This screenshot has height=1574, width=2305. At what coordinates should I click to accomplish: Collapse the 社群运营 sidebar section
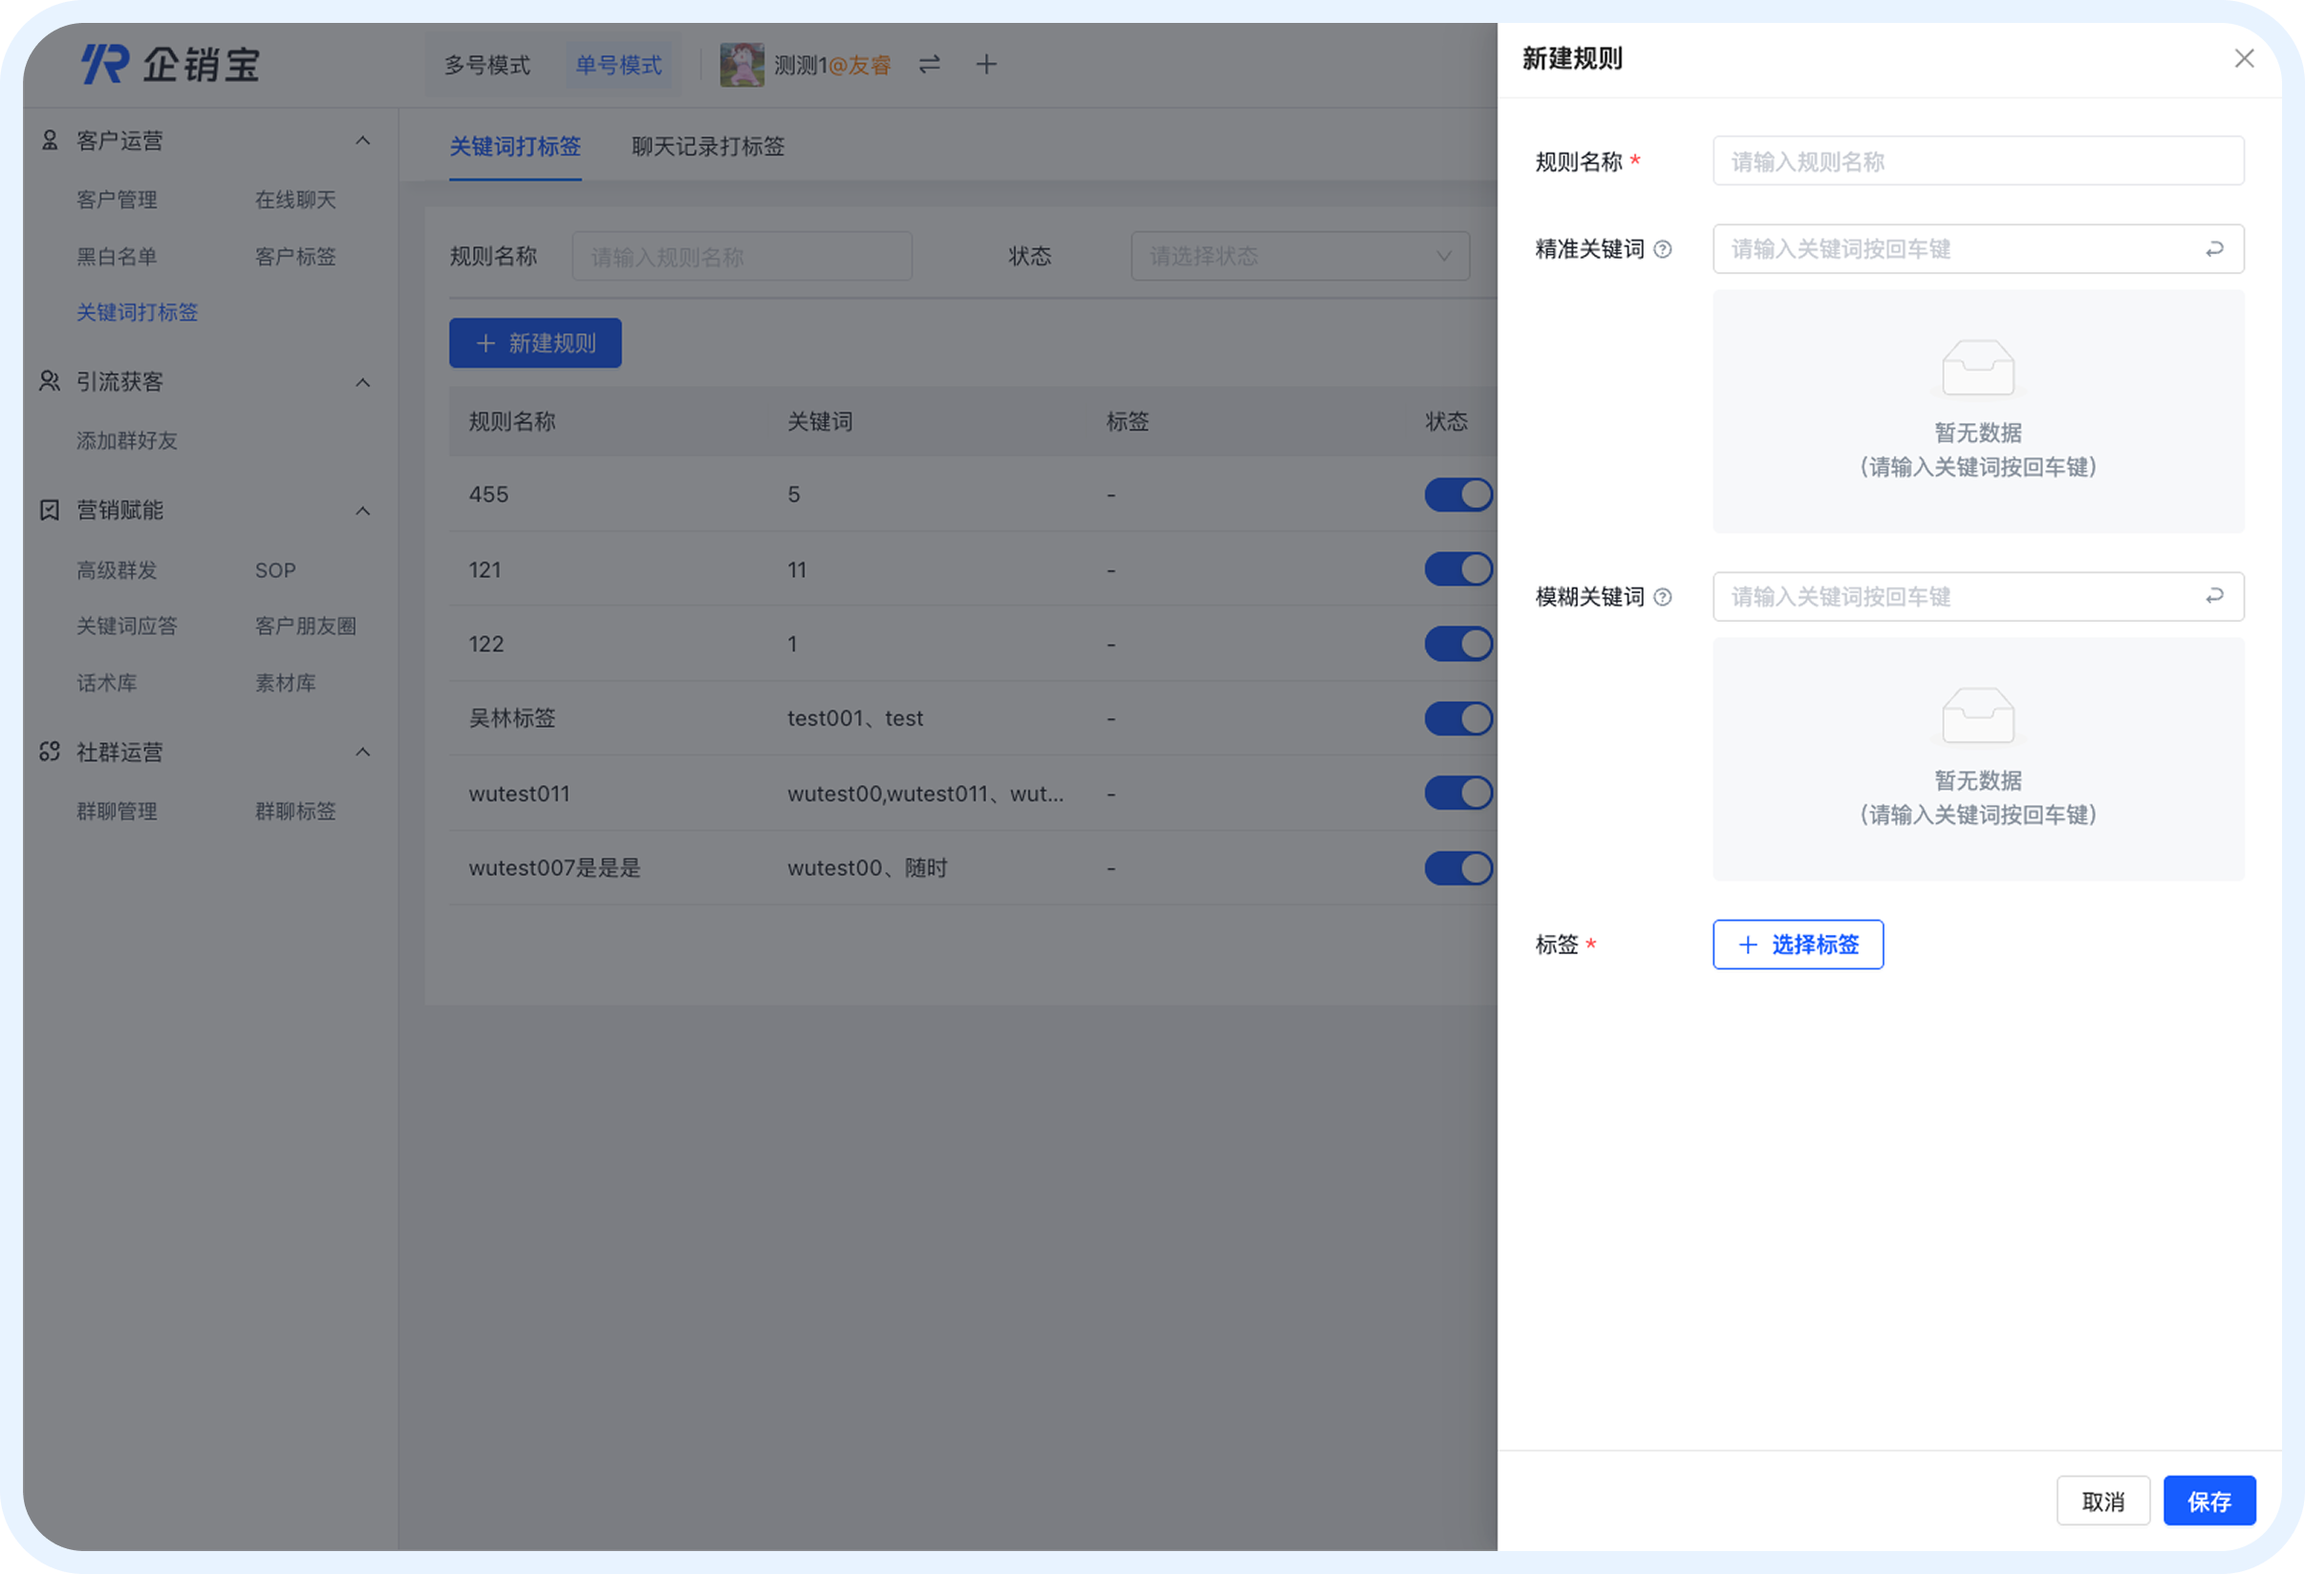click(363, 753)
